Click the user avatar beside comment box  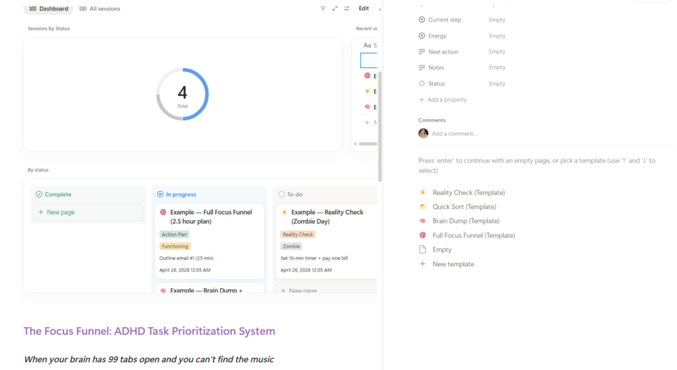point(423,133)
